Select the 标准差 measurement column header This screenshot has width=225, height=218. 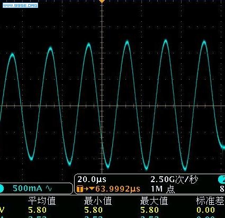pyautogui.click(x=210, y=201)
